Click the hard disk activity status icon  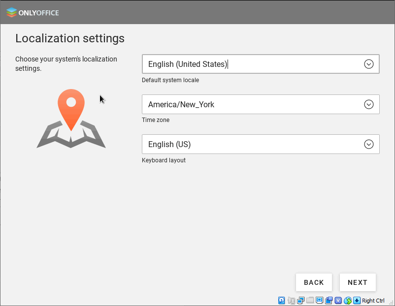point(282,301)
